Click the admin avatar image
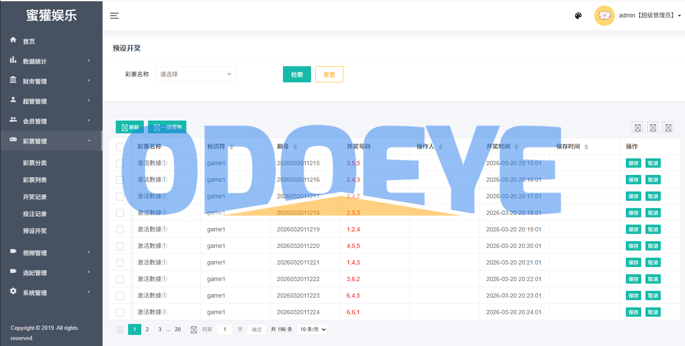The width and height of the screenshot is (685, 346). [604, 16]
